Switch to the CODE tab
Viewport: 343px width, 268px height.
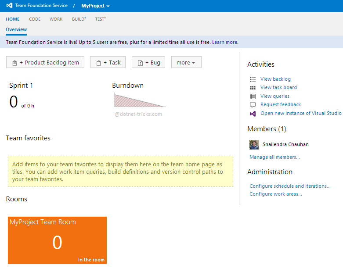[x=35, y=19]
